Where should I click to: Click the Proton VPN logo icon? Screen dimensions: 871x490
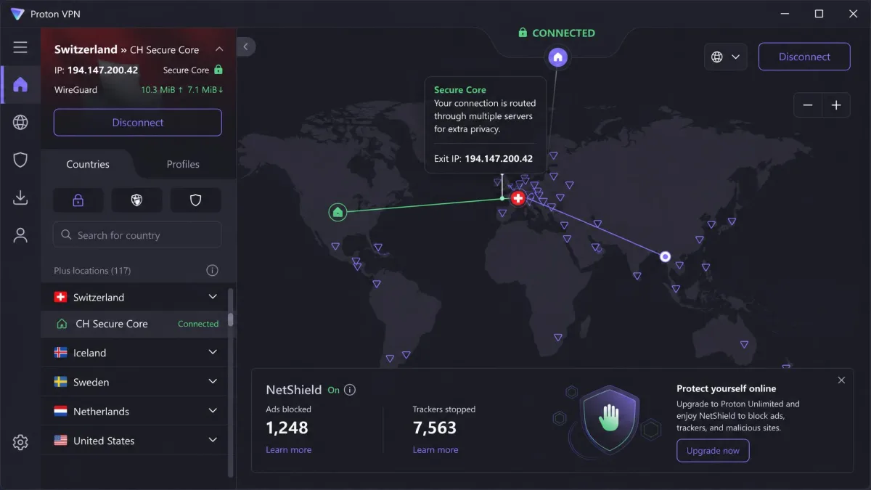[x=17, y=14]
